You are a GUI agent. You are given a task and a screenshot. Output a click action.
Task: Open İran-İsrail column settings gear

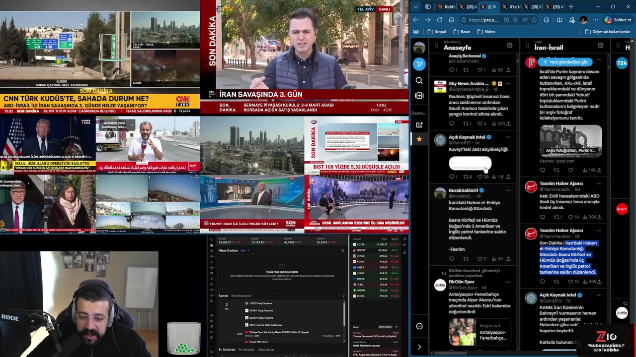point(600,46)
